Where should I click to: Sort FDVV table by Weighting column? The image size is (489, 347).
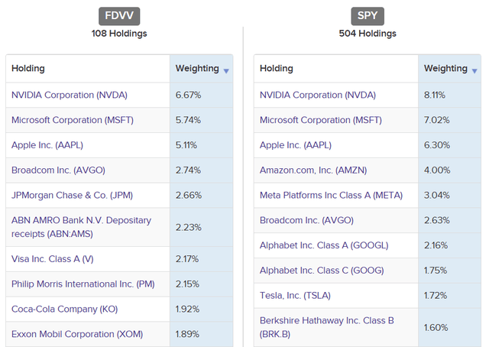coord(197,69)
